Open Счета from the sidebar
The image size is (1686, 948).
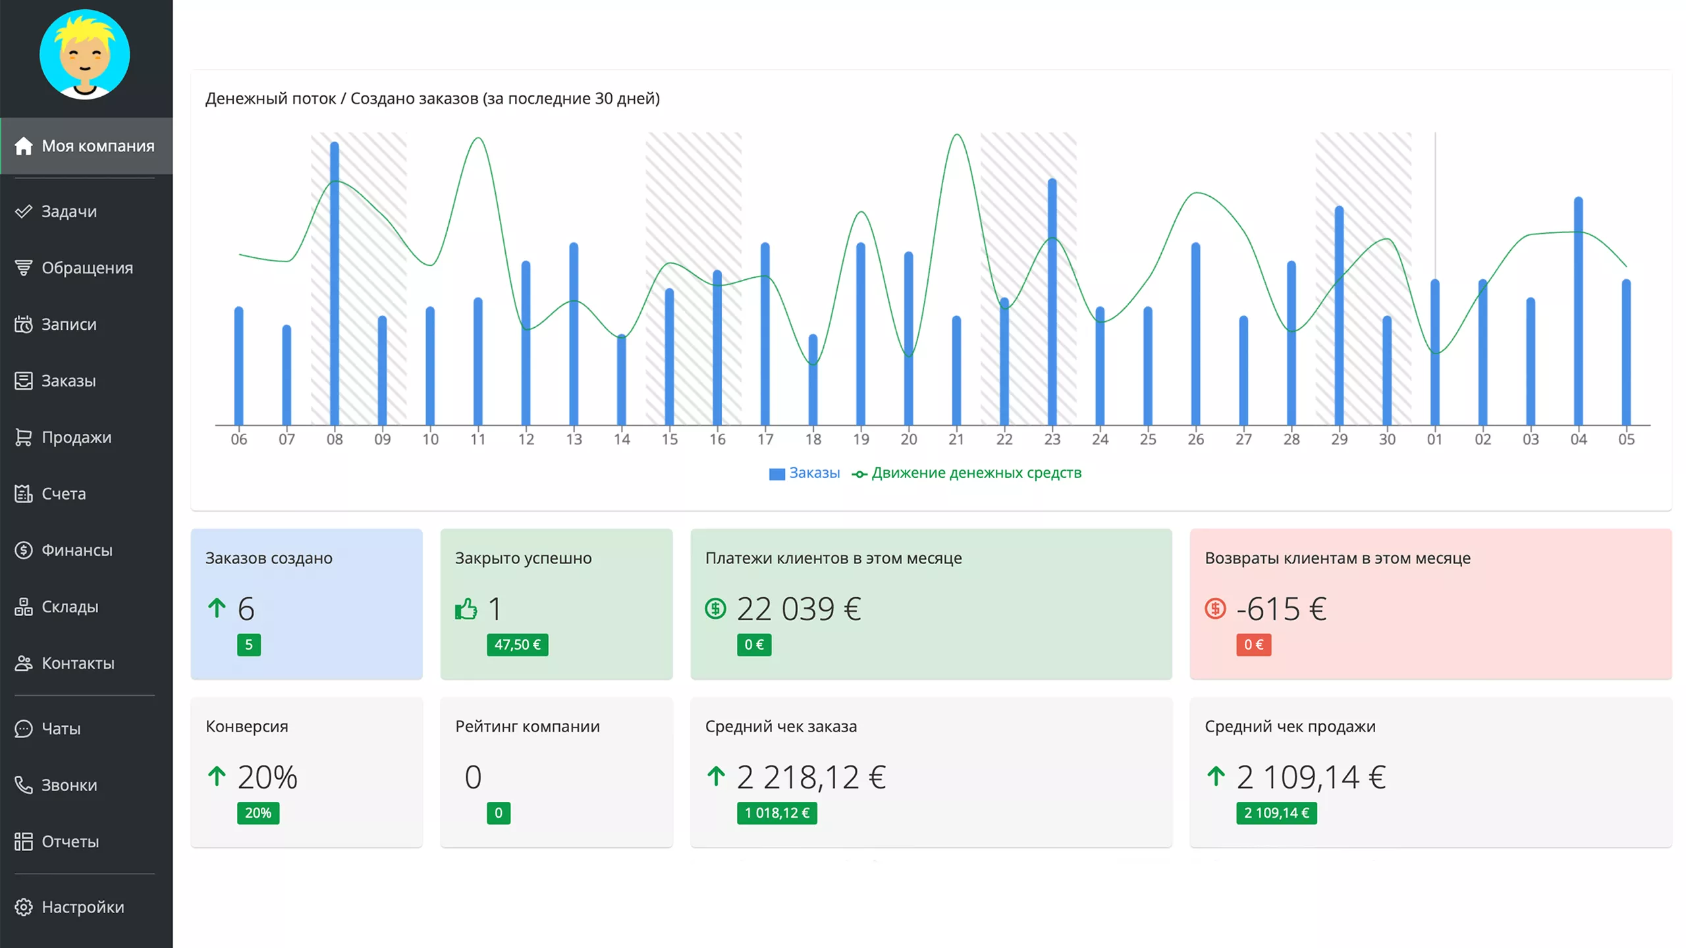(x=63, y=494)
